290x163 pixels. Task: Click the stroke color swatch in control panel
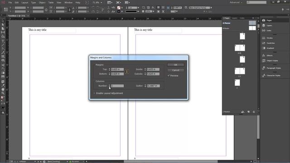point(119,11)
